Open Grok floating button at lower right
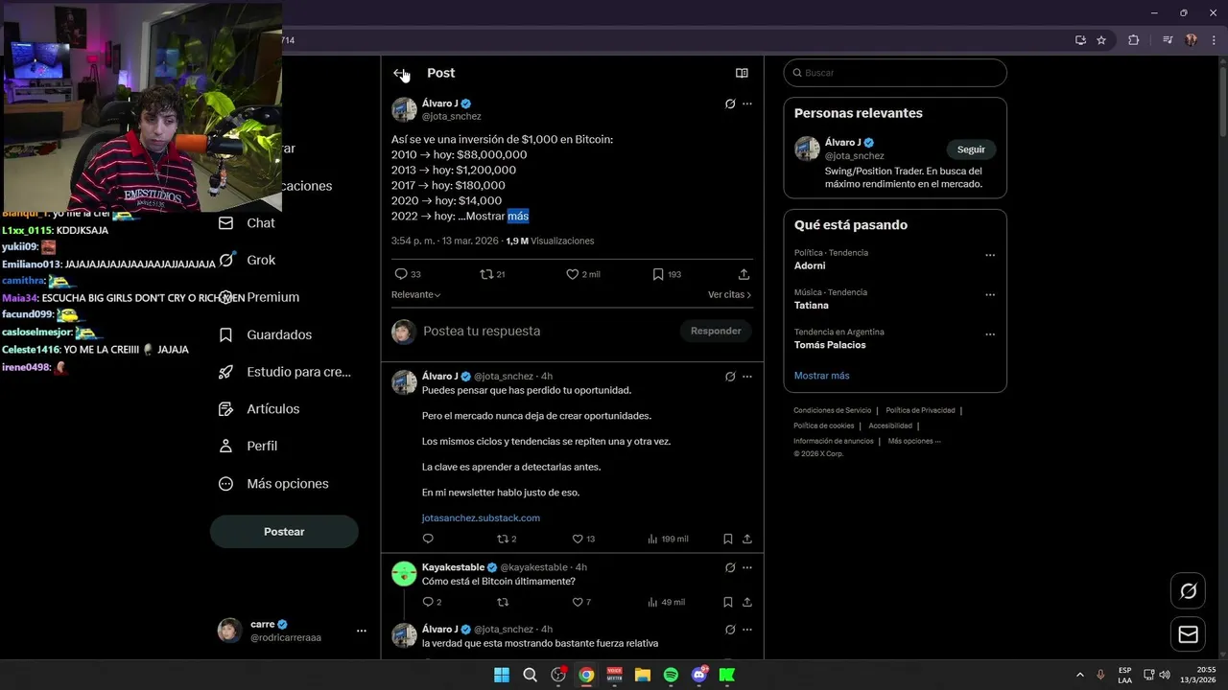Screen dimensions: 1228x690 pos(1188,590)
